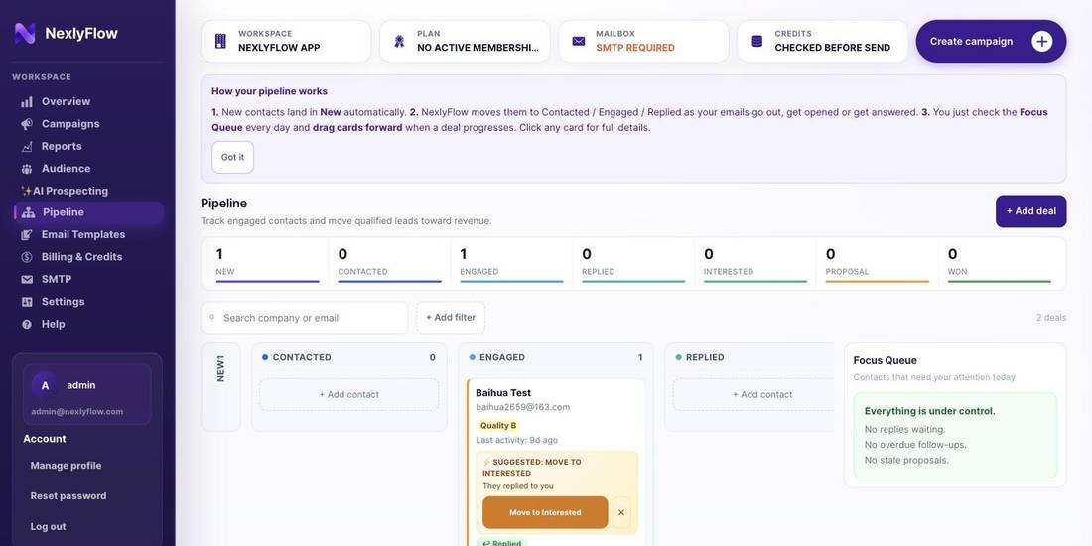Click admin@nexlyflow.com account email

[76, 412]
